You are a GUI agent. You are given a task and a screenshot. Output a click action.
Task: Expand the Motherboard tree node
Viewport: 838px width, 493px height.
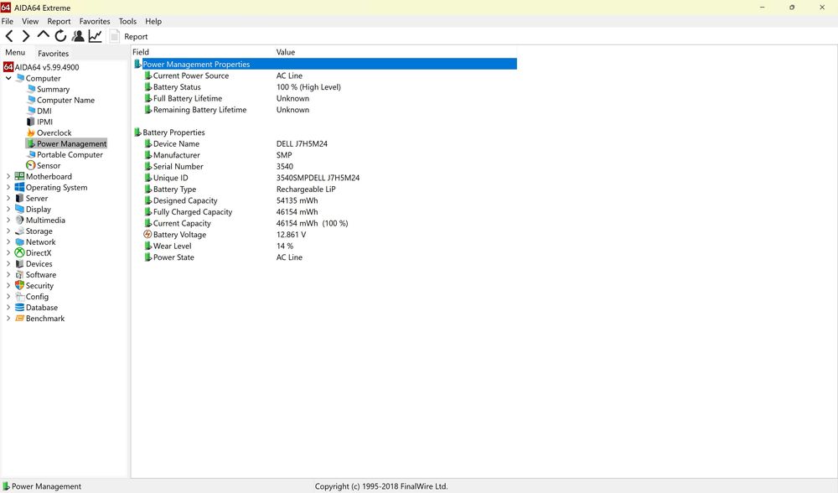click(8, 176)
